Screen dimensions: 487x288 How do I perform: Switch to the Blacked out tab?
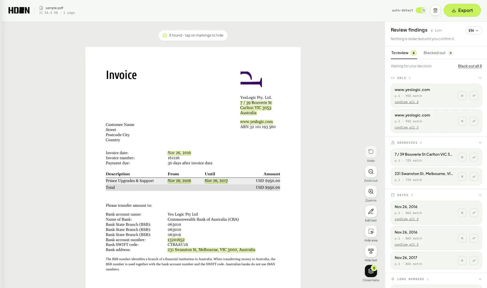[x=438, y=53]
